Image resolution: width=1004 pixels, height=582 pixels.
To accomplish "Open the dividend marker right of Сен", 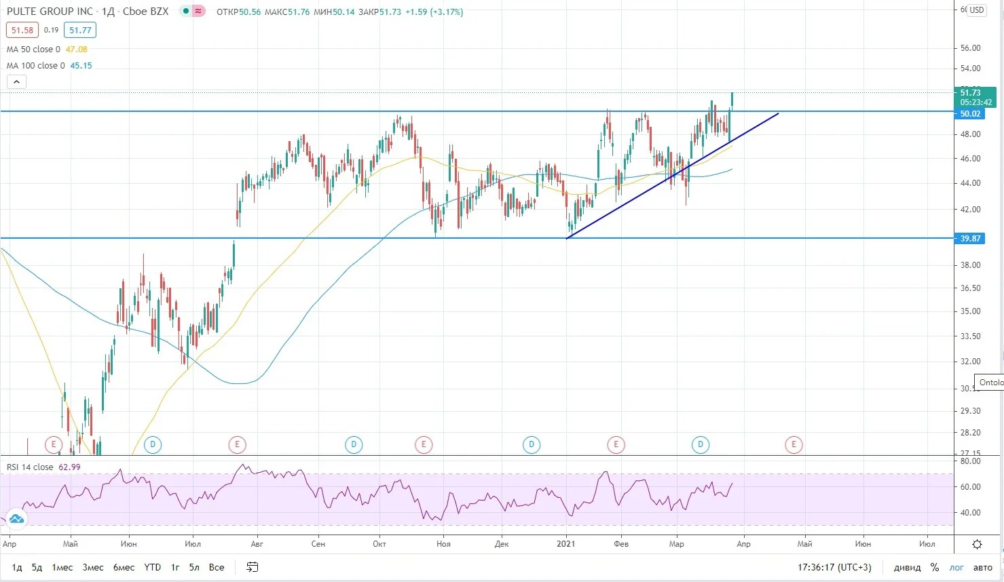I will point(354,445).
